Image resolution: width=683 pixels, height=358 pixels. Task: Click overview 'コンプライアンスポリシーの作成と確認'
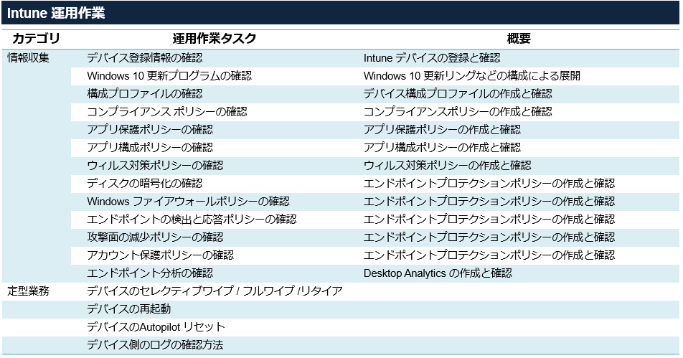458,111
